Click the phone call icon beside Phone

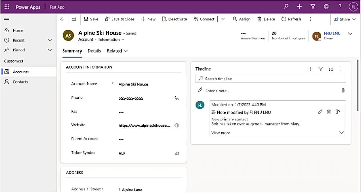pos(177,98)
